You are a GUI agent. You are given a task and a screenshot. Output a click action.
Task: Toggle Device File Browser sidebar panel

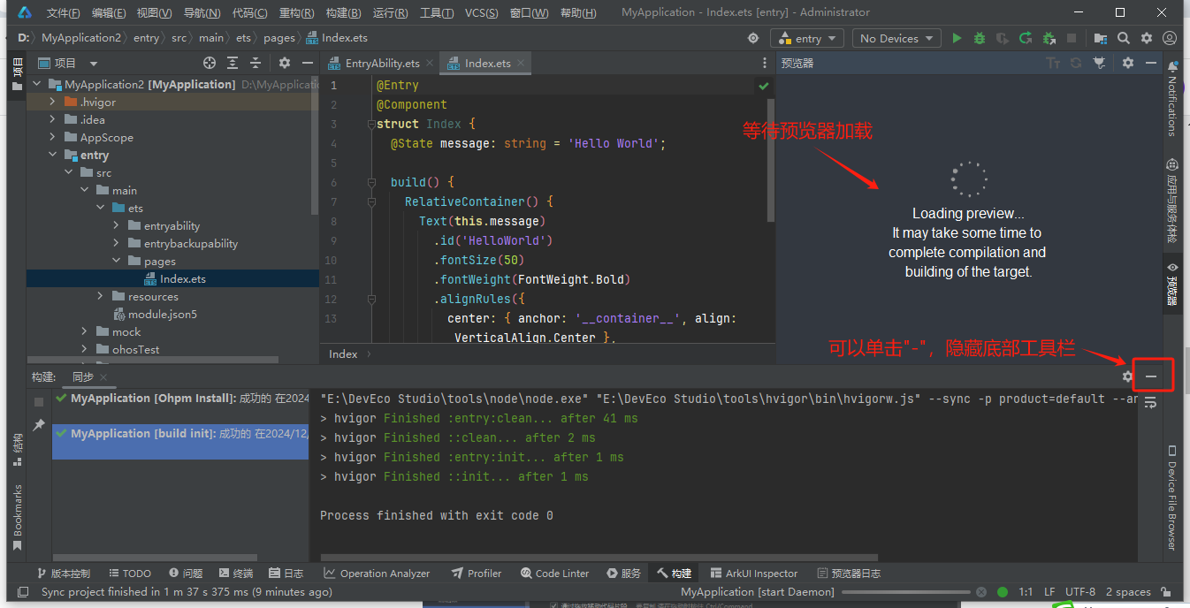[x=1172, y=498]
